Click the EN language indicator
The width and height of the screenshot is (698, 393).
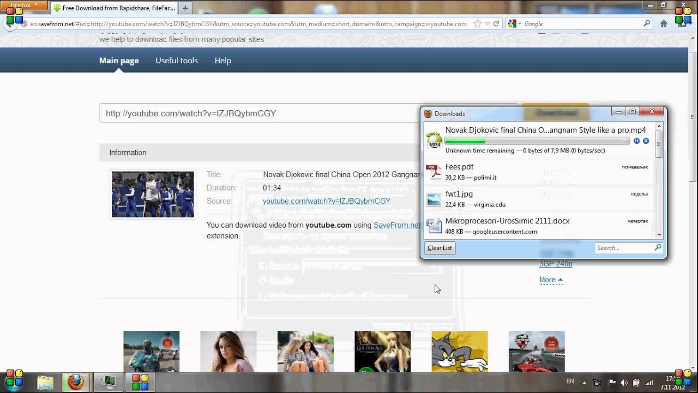coord(570,382)
